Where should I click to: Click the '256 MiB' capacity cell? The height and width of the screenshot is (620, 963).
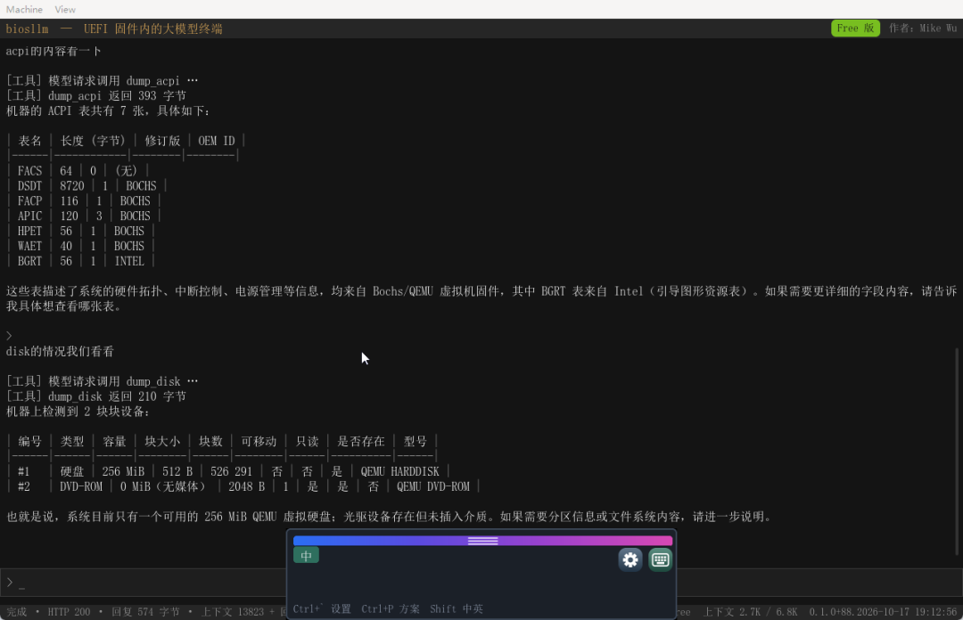[x=123, y=471]
